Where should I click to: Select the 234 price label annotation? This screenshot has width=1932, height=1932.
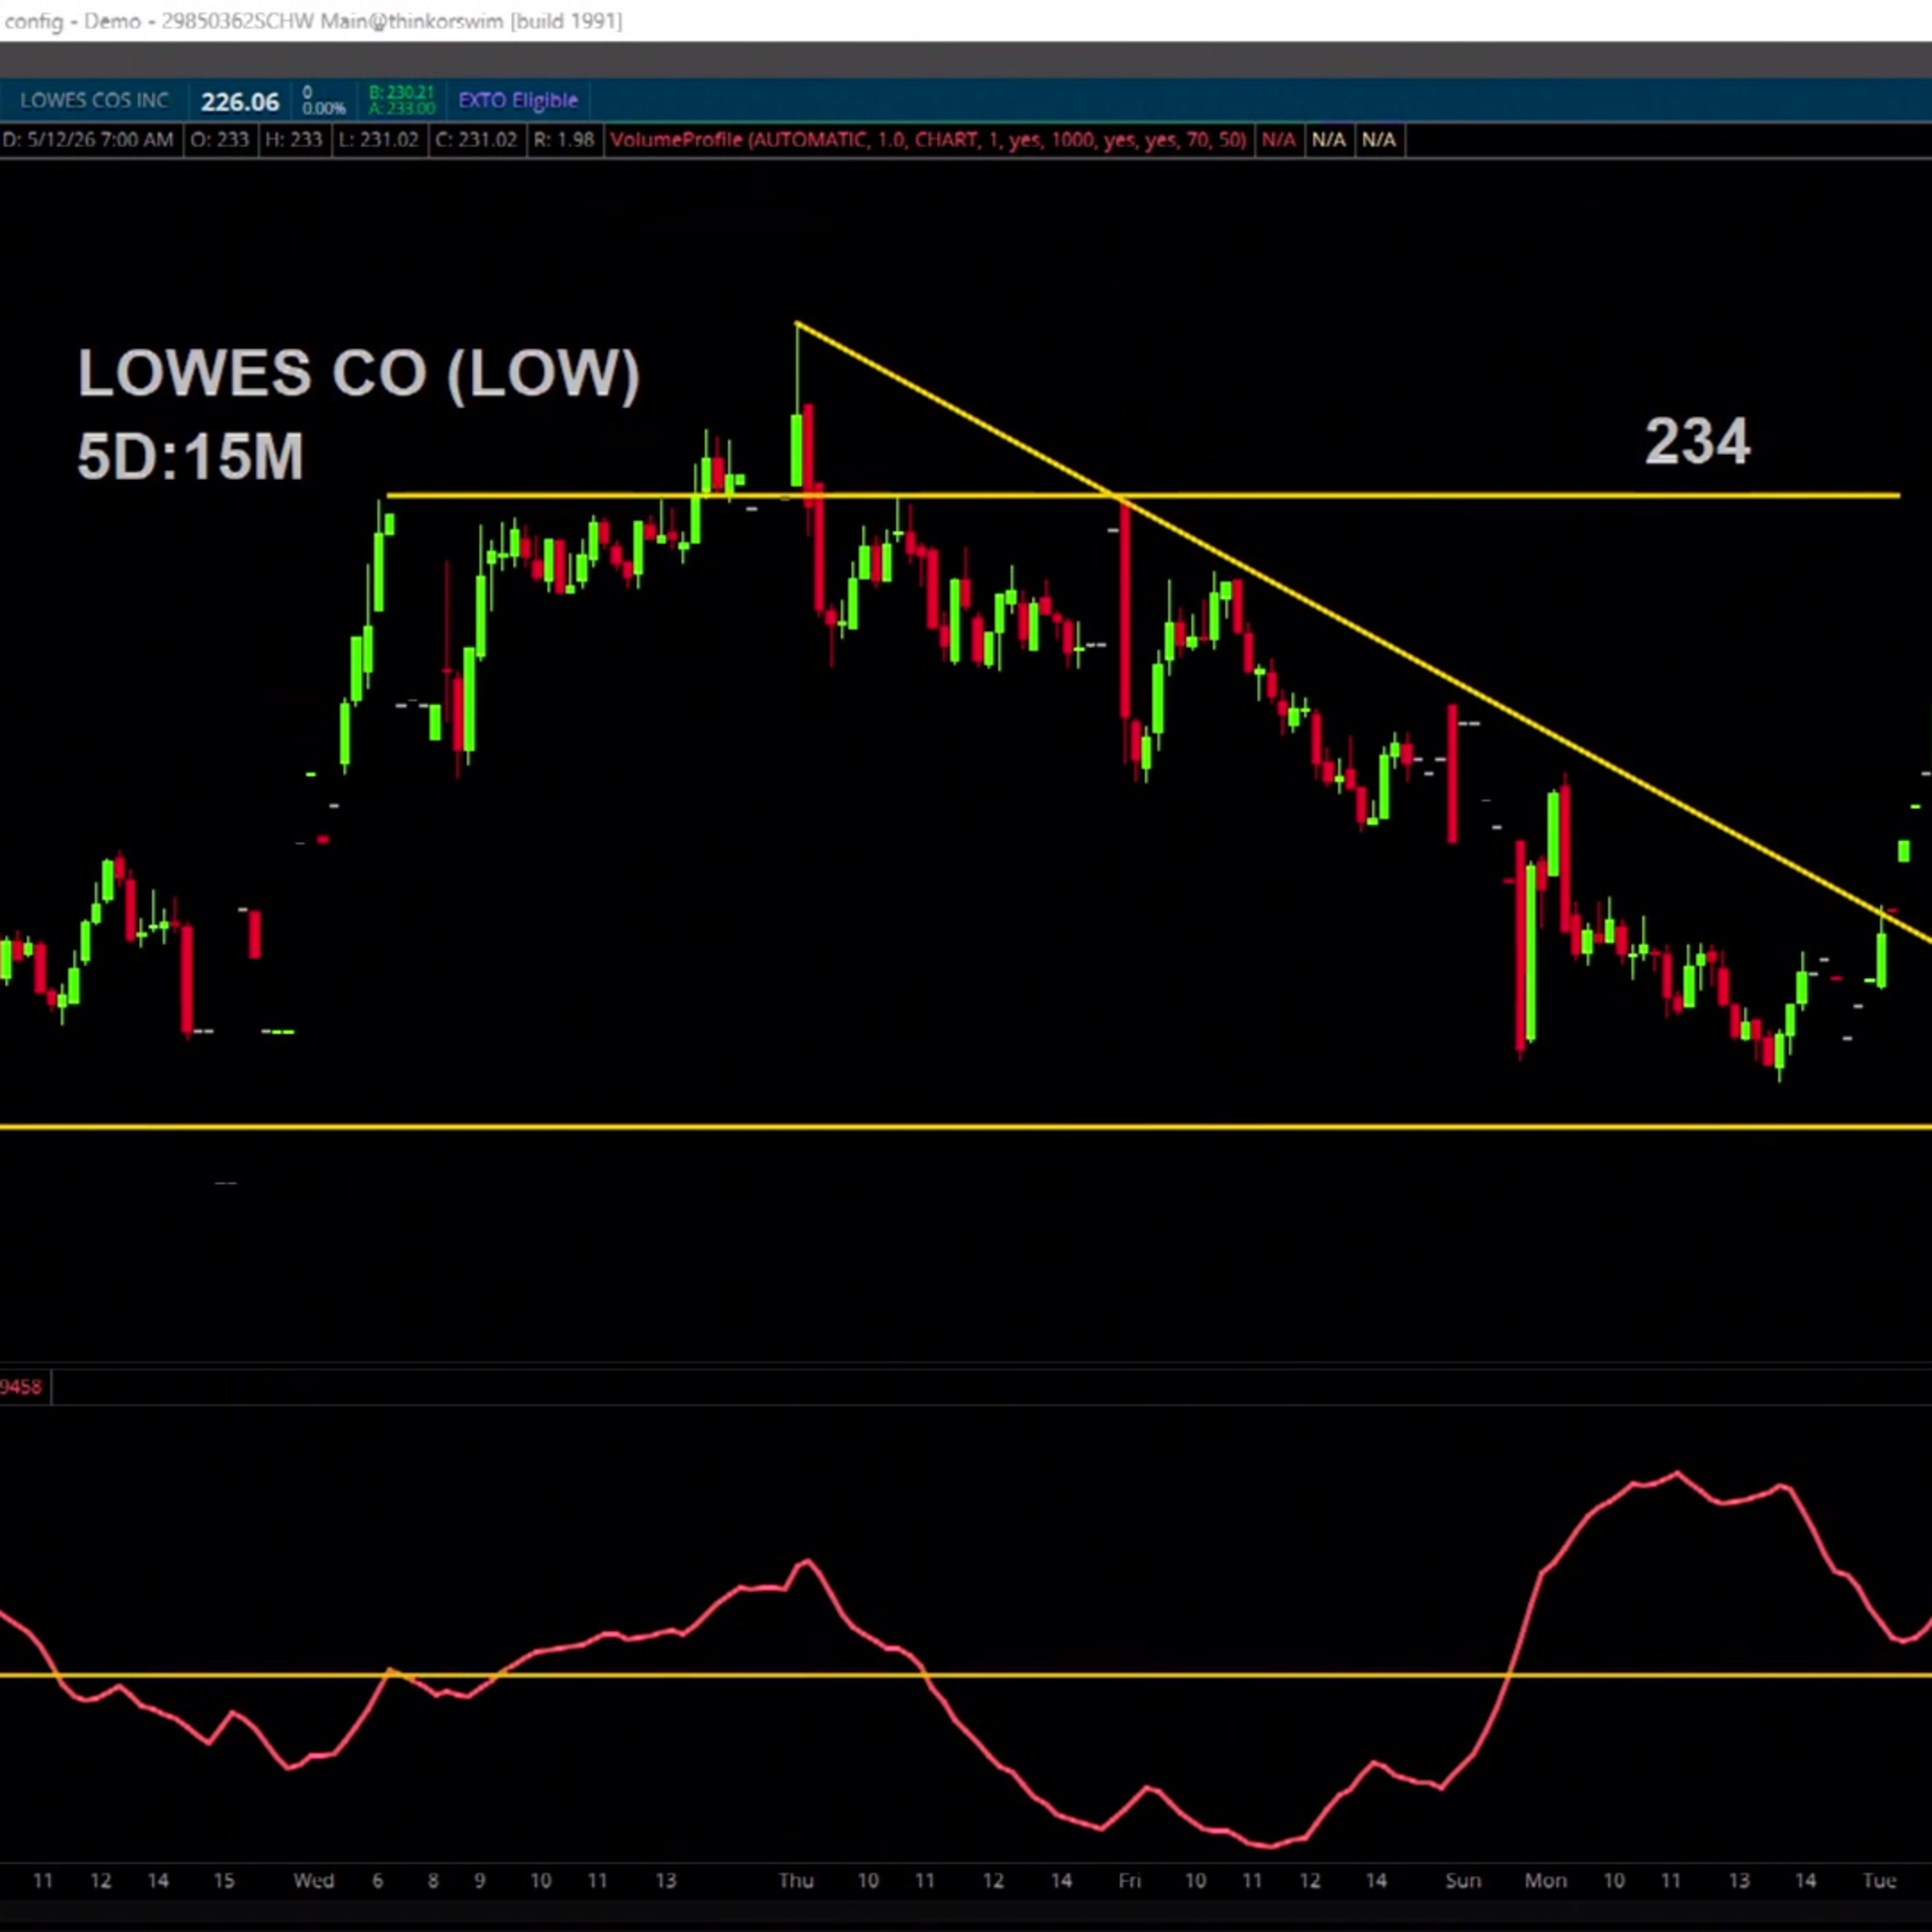[1697, 441]
